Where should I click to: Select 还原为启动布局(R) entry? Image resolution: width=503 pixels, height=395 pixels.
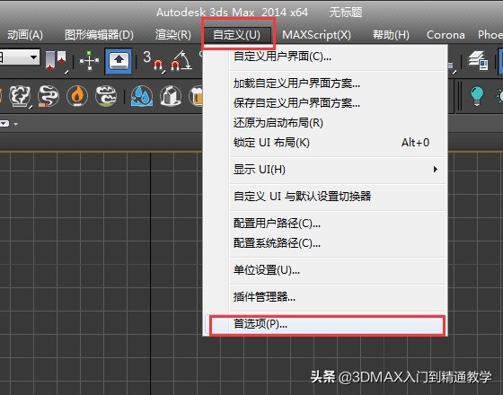[x=325, y=123]
